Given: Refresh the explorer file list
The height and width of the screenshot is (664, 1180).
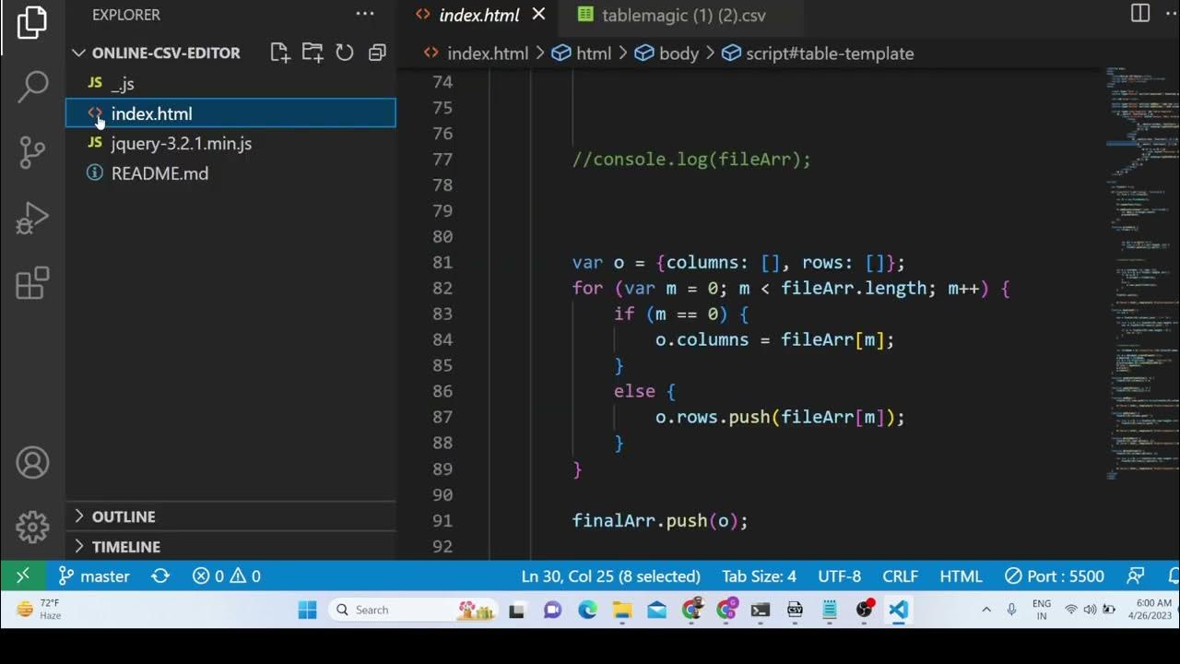Looking at the screenshot, I should pos(345,53).
